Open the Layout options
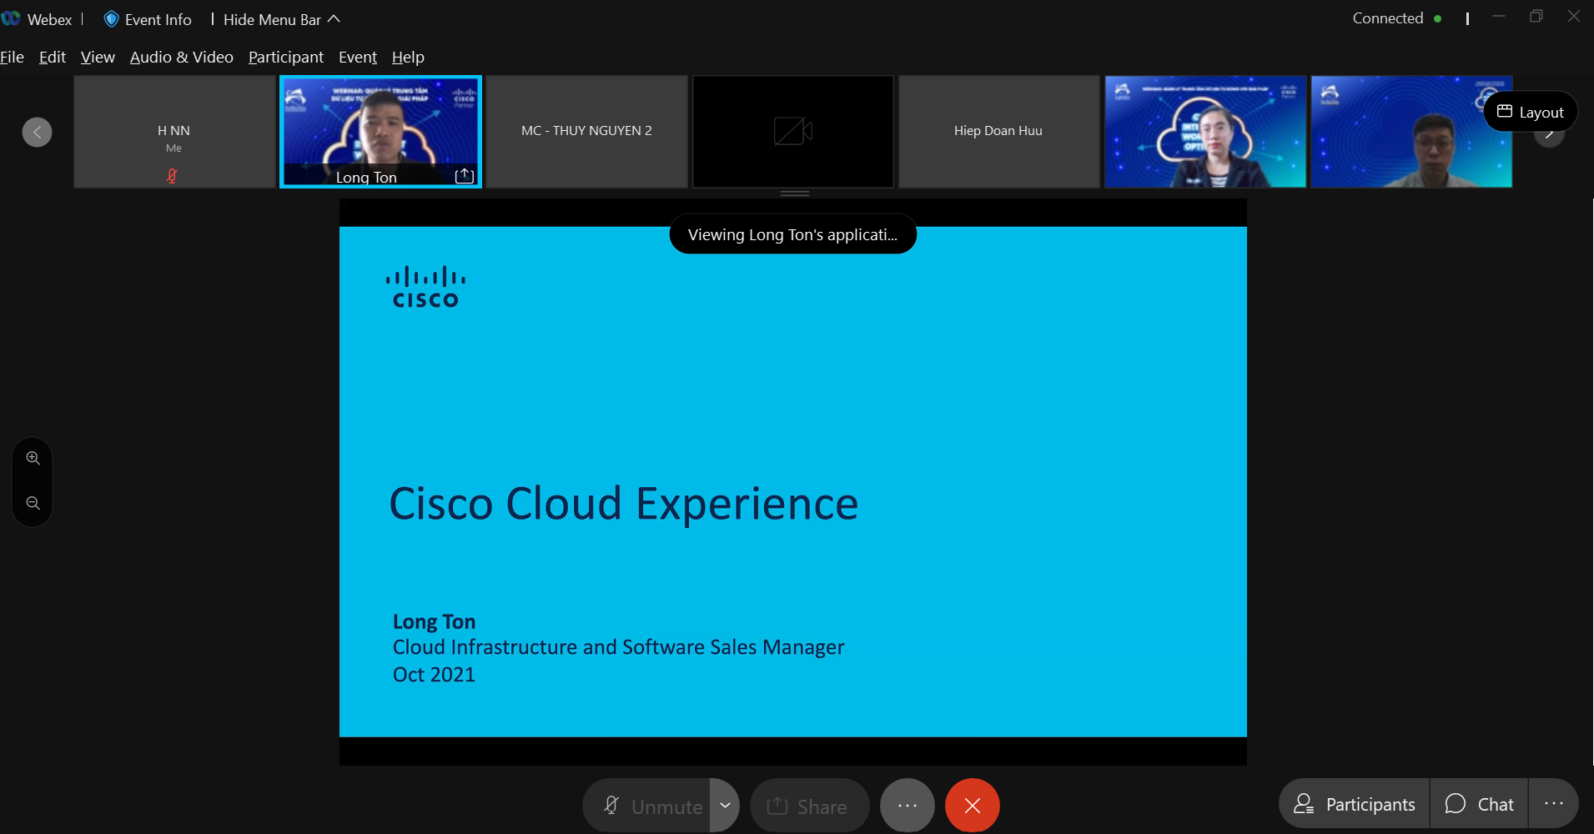The image size is (1594, 834). 1531,112
